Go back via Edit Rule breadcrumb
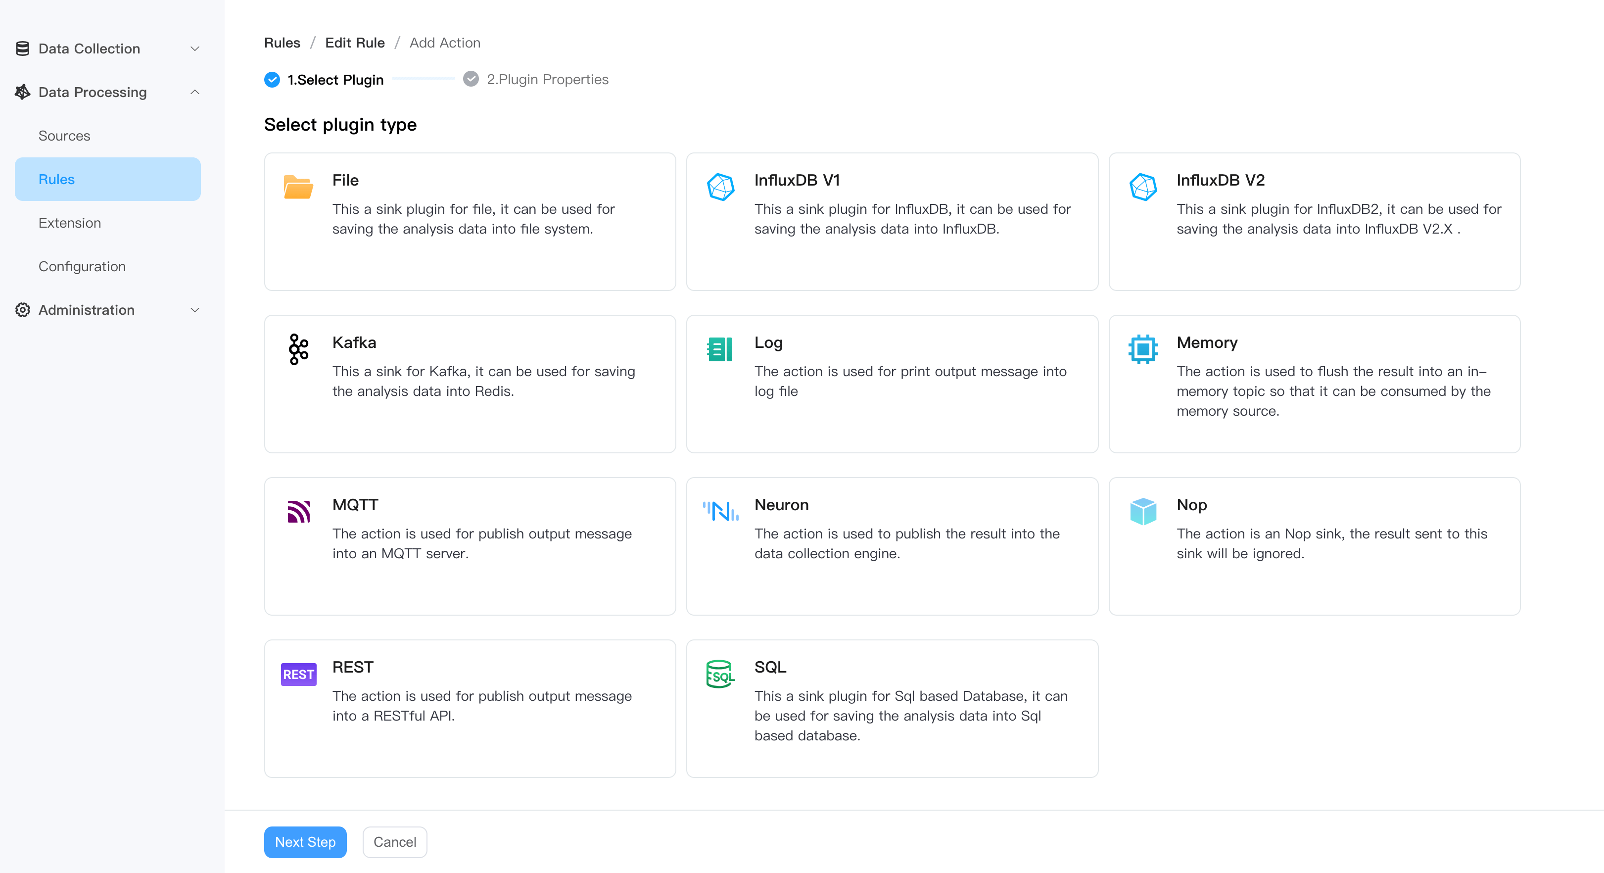1604x873 pixels. 354,43
